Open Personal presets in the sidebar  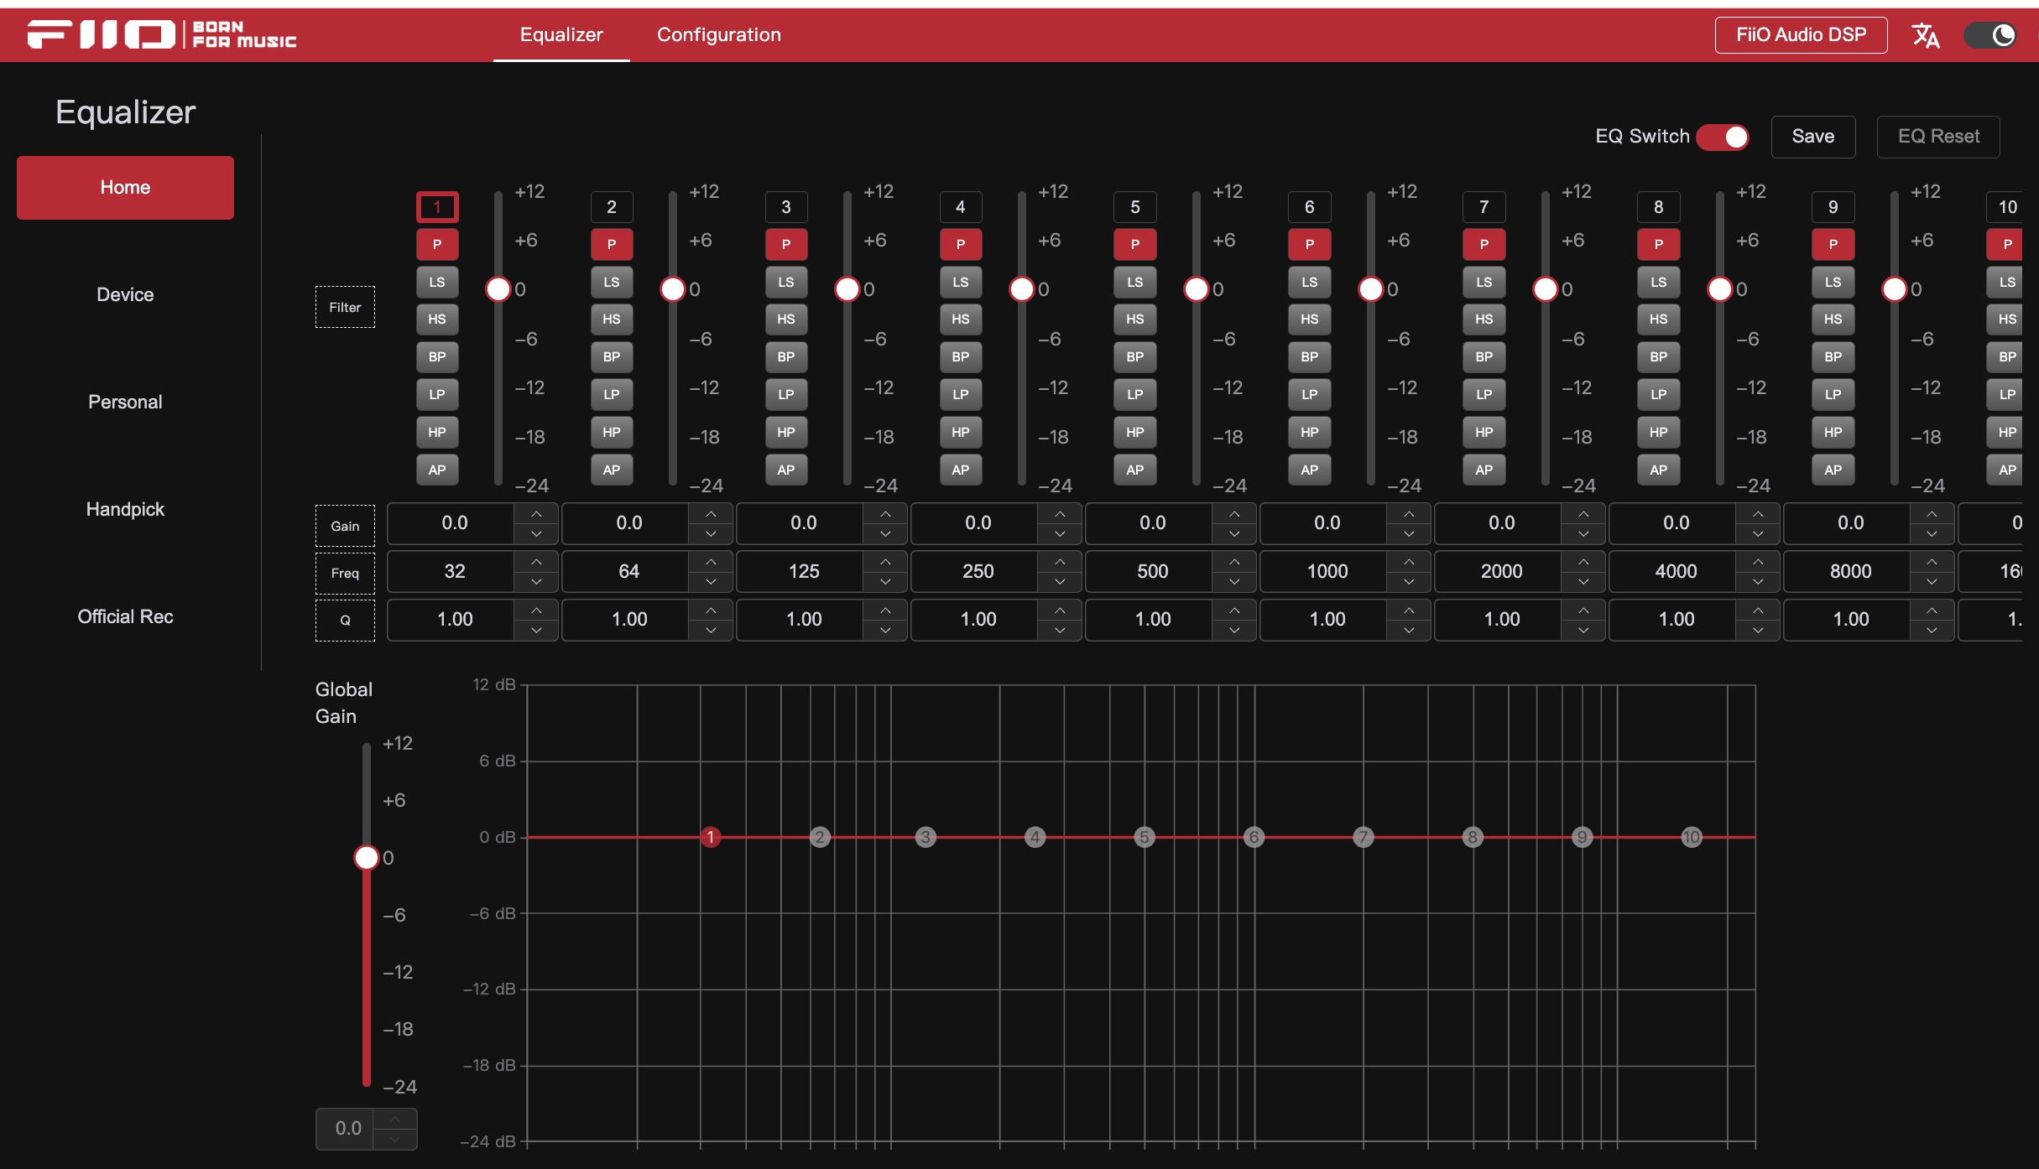(125, 403)
